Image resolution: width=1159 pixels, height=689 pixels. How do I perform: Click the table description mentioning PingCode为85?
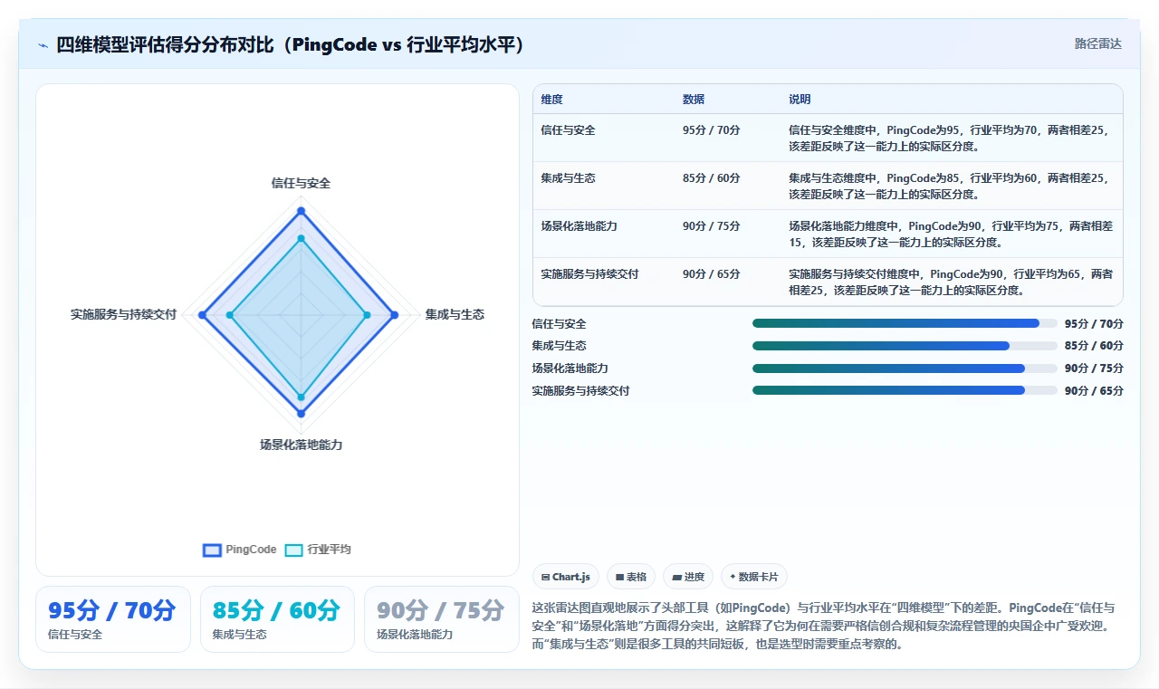951,186
